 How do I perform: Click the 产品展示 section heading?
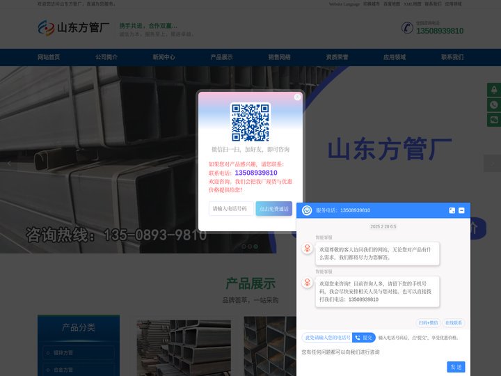250,283
